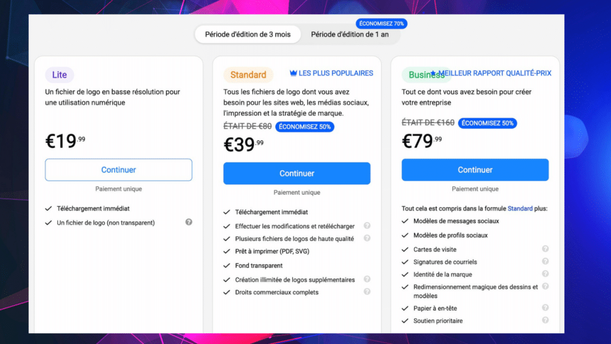Continue with the Business plan at €79.99
611x344 pixels.
[x=475, y=170]
